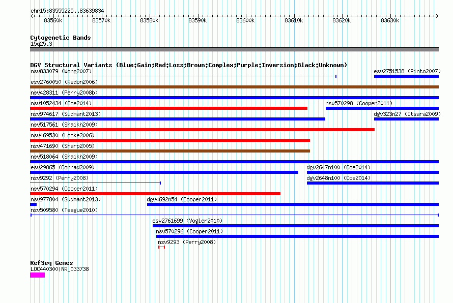
Task: Select the RefSeq Genes track title
Action: [52, 263]
